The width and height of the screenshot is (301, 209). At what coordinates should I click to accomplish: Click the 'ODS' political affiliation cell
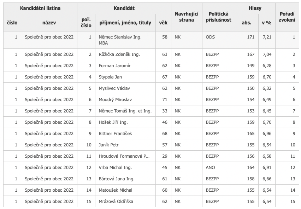[x=210, y=37]
